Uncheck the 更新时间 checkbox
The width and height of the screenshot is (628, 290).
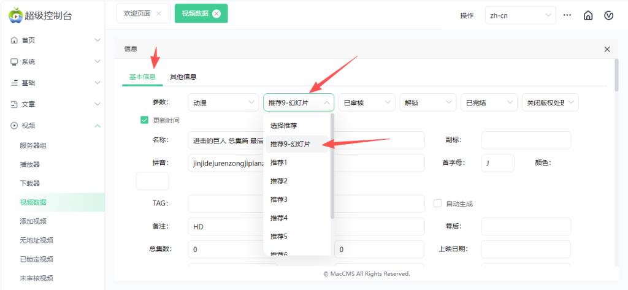coord(145,120)
